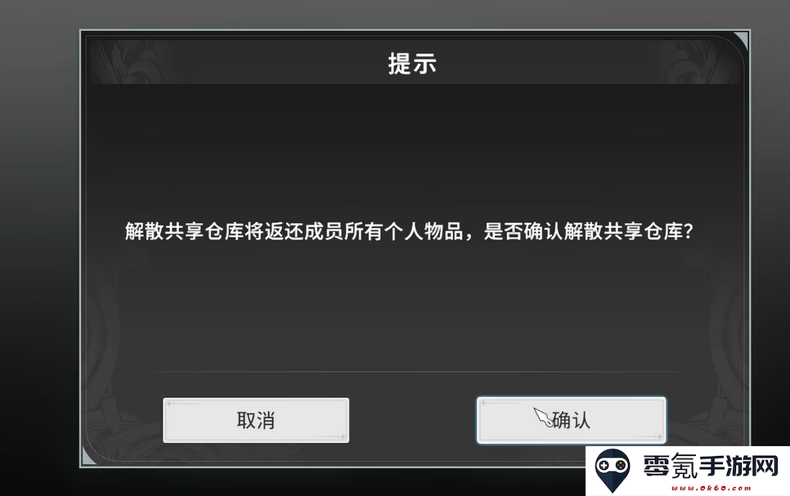Click the star ornament below 取消 text
790x496 pixels.
coord(343,436)
